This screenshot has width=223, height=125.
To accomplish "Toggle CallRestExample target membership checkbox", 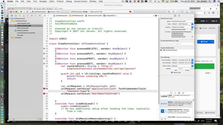I will (x=161, y=50).
